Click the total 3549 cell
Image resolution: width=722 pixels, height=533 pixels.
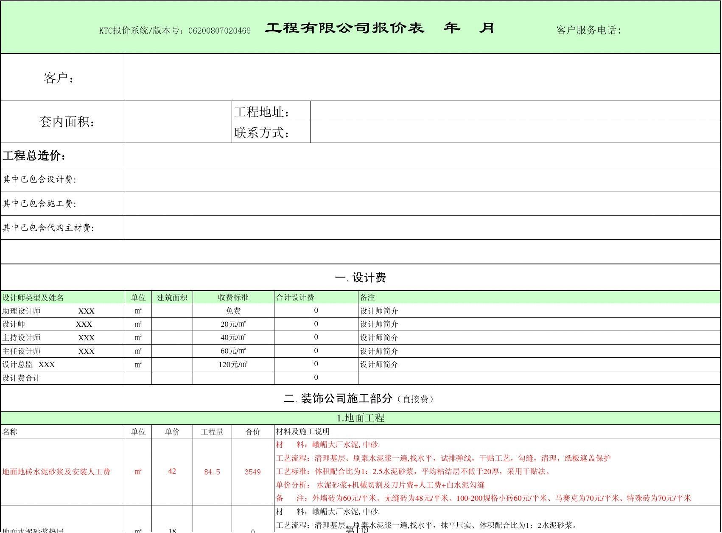tap(253, 471)
